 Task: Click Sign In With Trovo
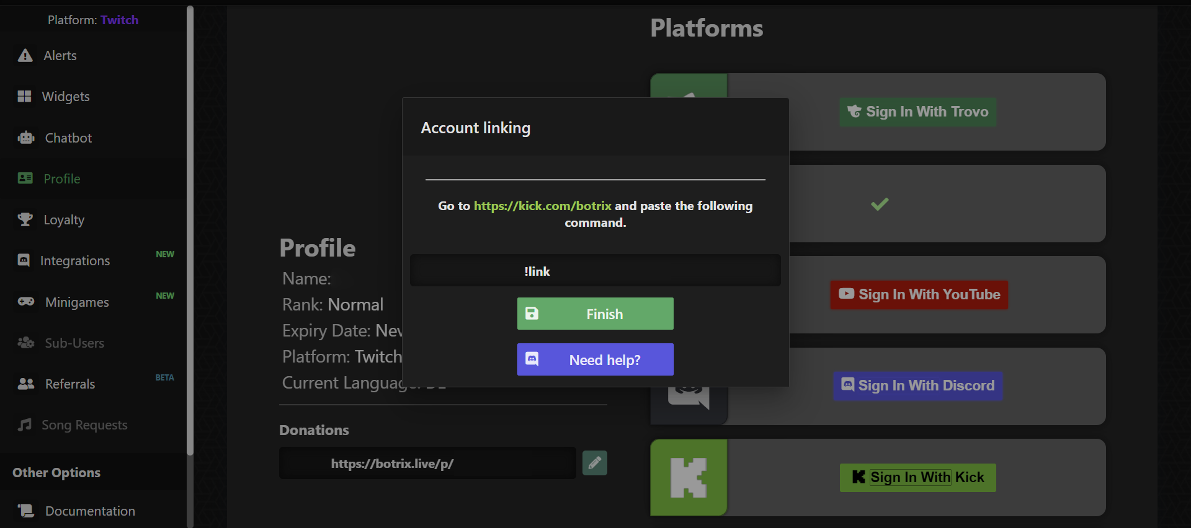coord(917,112)
